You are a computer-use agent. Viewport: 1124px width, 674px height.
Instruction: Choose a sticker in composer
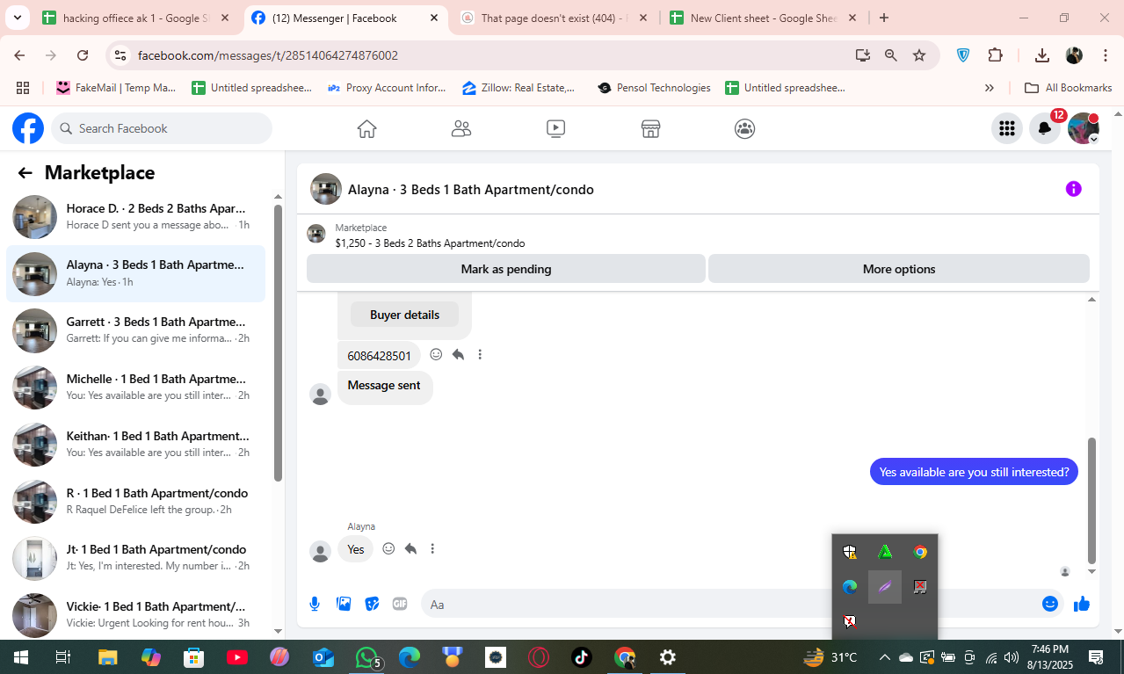click(372, 604)
